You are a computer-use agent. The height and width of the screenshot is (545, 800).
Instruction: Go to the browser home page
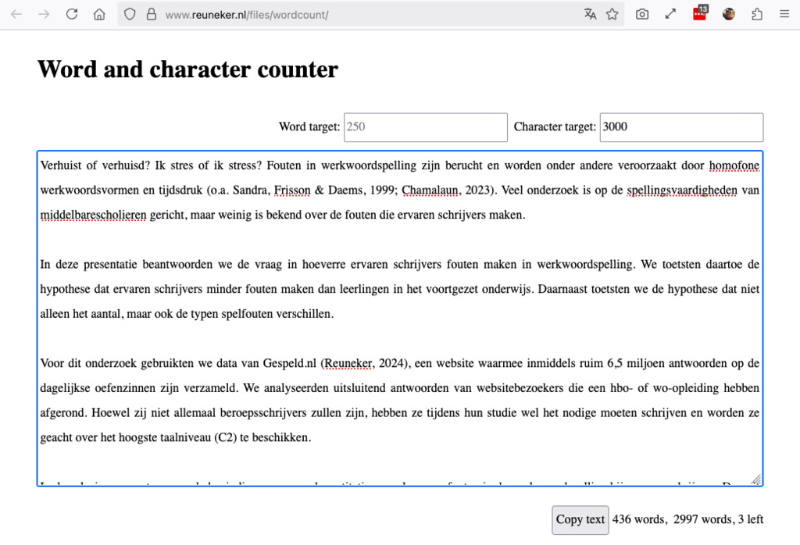pyautogui.click(x=99, y=13)
